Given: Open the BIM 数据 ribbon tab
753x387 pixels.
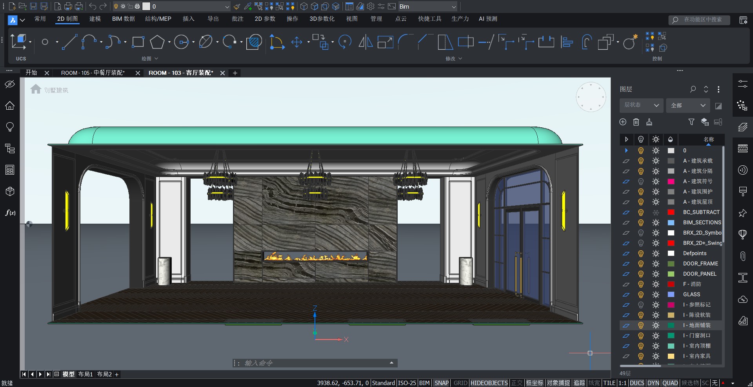Looking at the screenshot, I should click(124, 19).
